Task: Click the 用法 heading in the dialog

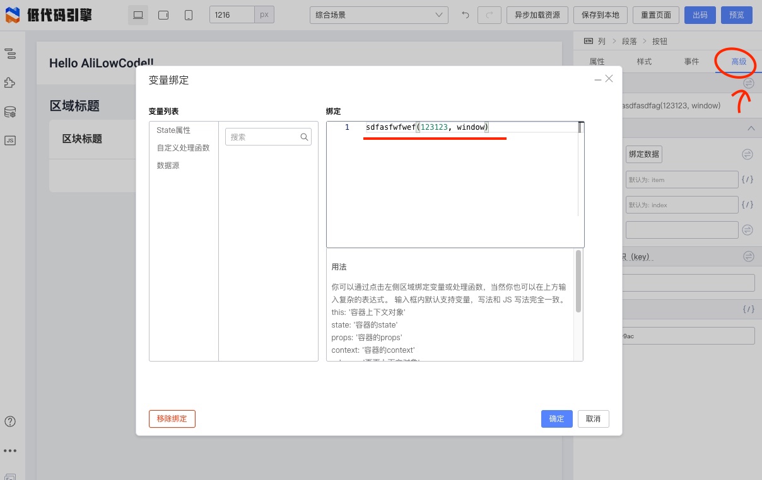Action: click(339, 267)
